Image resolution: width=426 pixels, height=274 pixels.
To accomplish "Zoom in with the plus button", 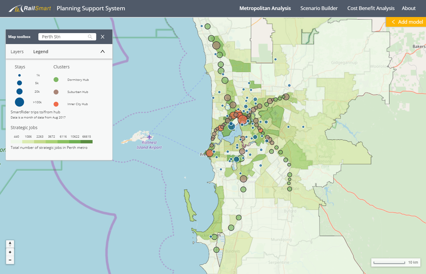I will click(x=10, y=252).
